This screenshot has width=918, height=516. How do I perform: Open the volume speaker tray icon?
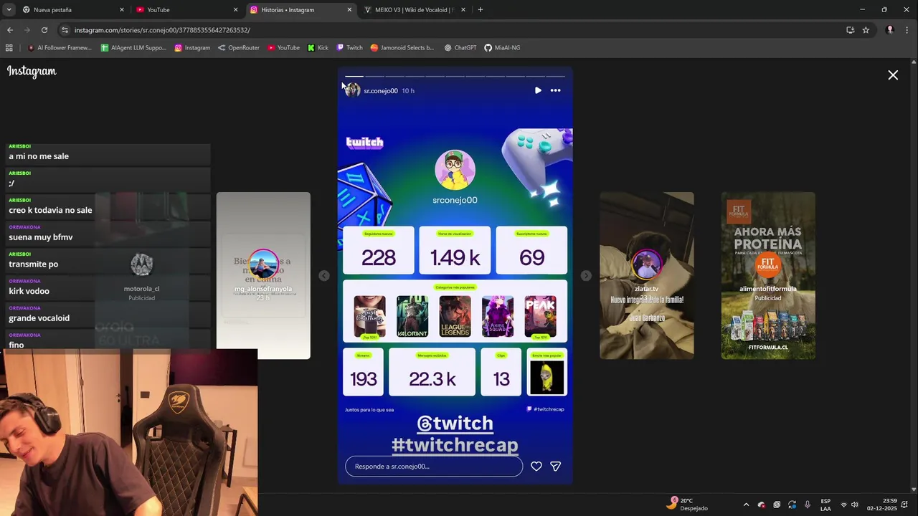[x=855, y=505]
